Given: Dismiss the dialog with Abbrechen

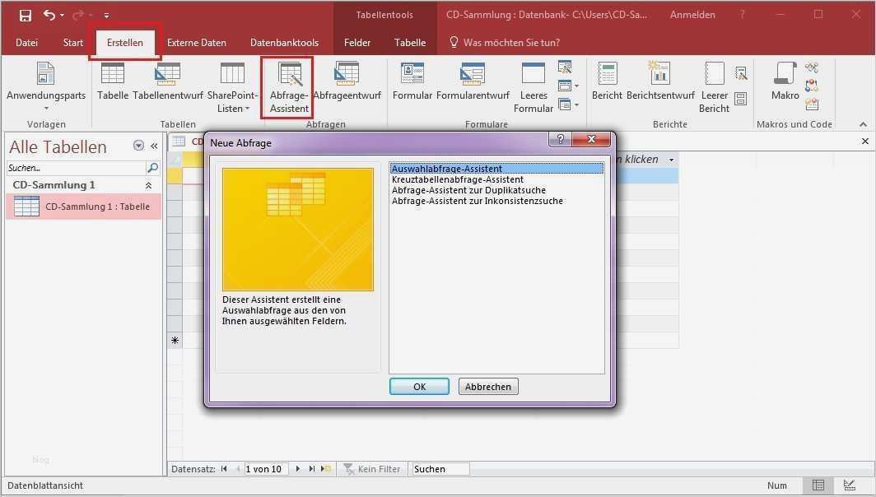Looking at the screenshot, I should tap(487, 386).
